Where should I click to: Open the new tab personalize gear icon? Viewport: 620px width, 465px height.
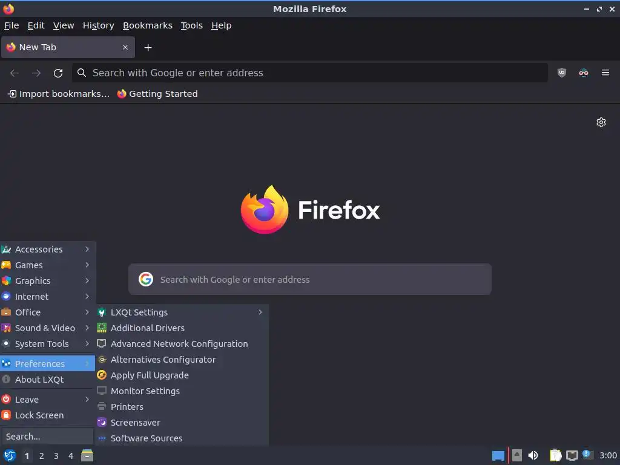click(x=601, y=122)
